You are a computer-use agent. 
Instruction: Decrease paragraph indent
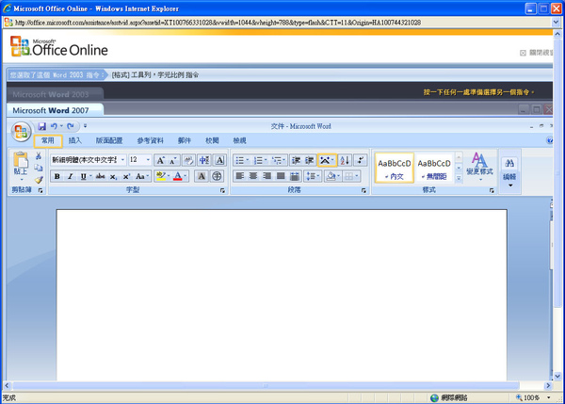(296, 160)
